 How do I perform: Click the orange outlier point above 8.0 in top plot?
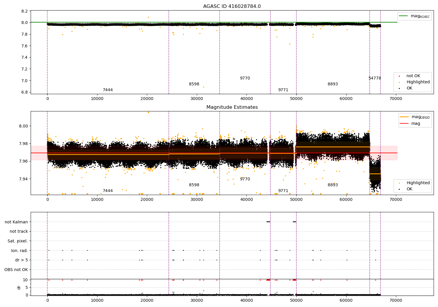click(148, 17)
